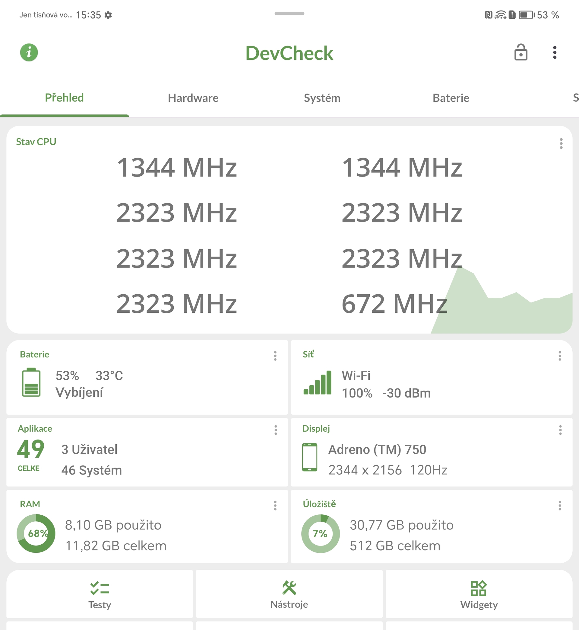This screenshot has width=579, height=630.
Task: Open the app overflow menu (three dots)
Action: pyautogui.click(x=555, y=52)
